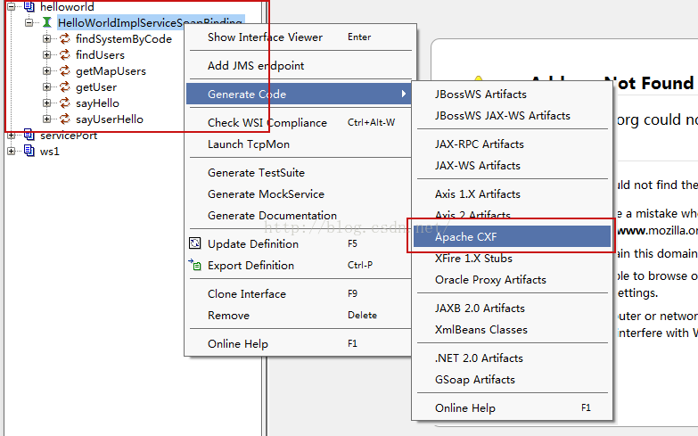
Task: Click the Update Definition refresh icon
Action: 195,243
